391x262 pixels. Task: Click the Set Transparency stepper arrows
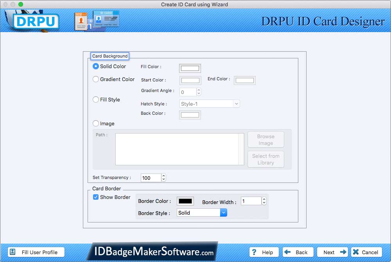click(x=163, y=177)
